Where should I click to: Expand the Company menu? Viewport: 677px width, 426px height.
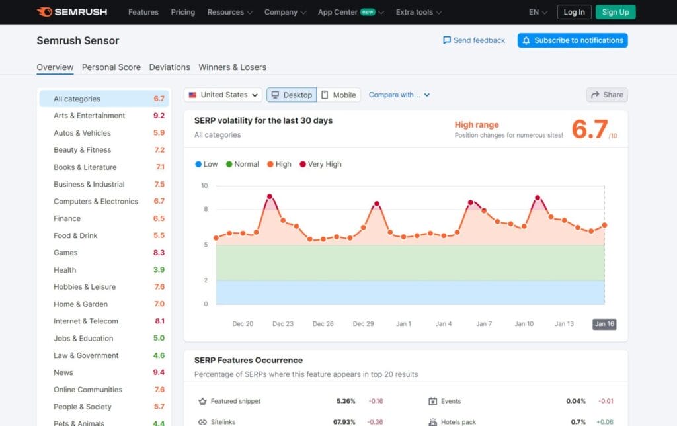(285, 12)
